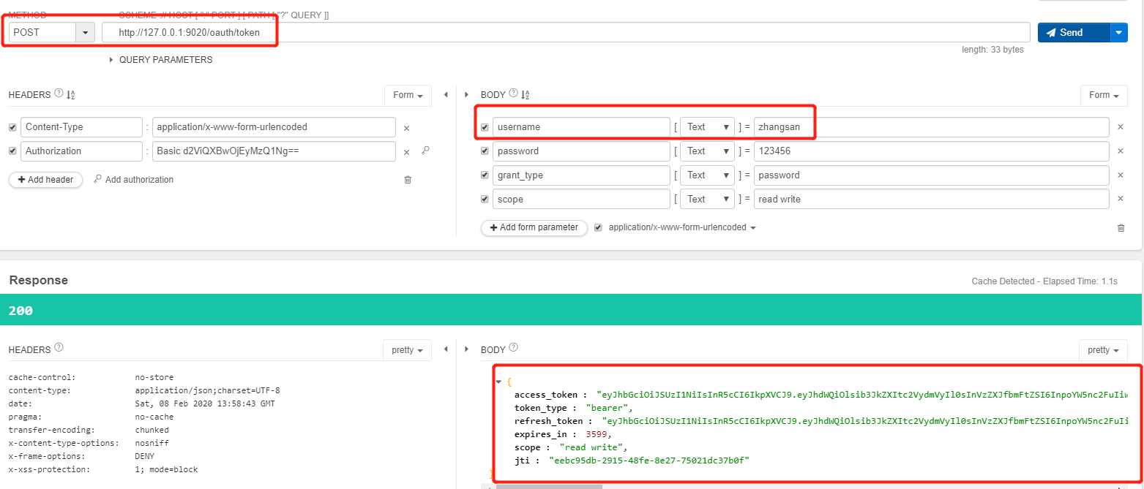Open body content type dropdown arrow
The image size is (1144, 489).
point(753,228)
